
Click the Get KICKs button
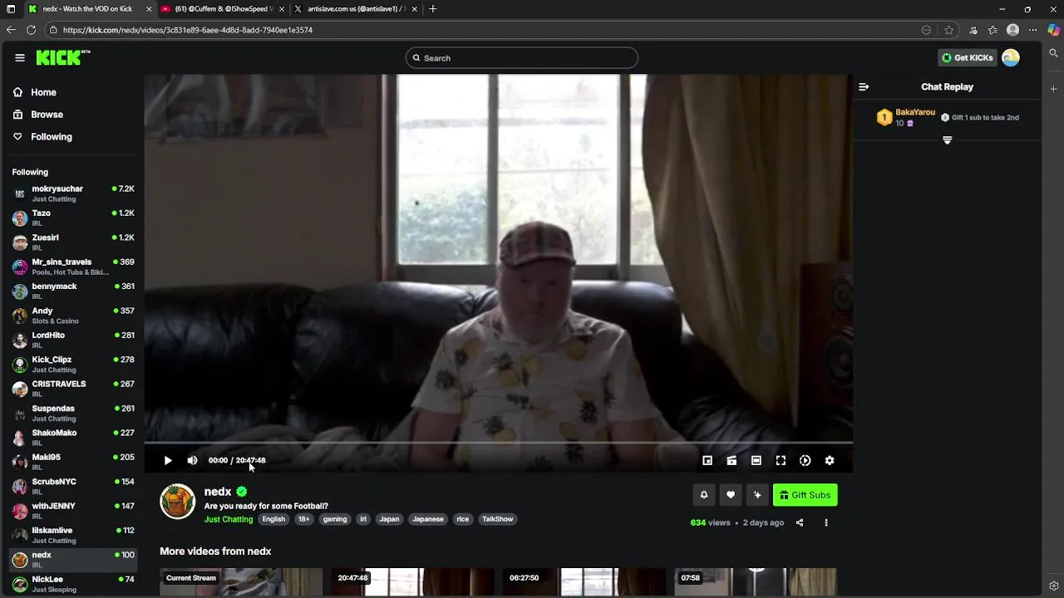967,57
